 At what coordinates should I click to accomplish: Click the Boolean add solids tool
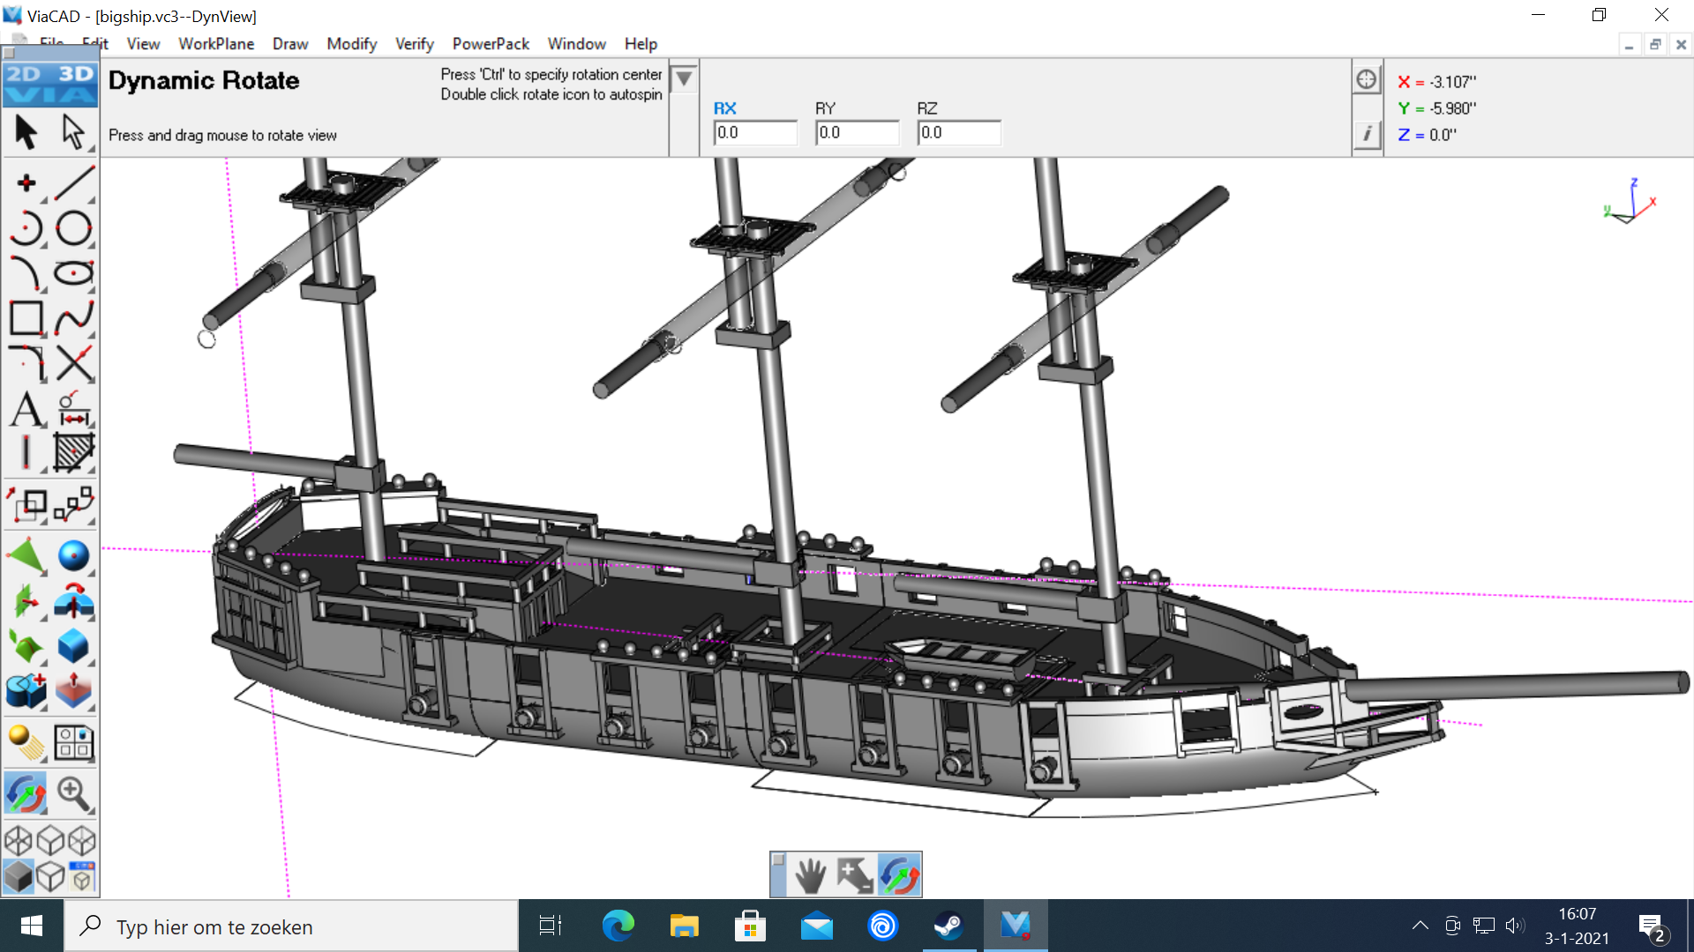[x=26, y=692]
